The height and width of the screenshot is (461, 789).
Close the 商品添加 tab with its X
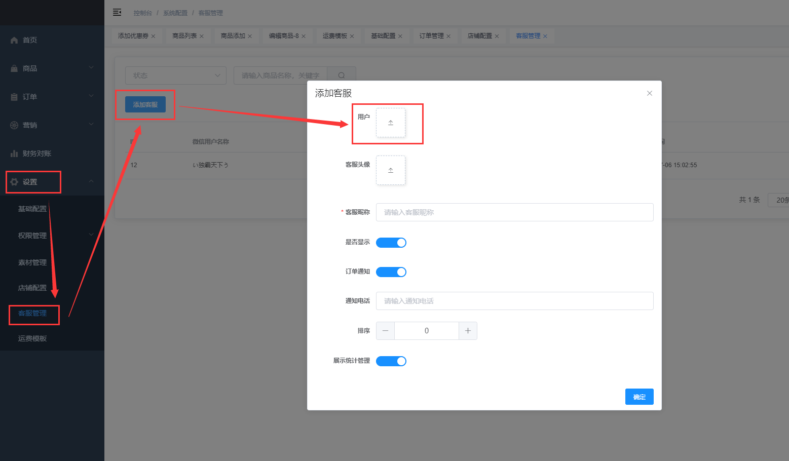(x=250, y=36)
